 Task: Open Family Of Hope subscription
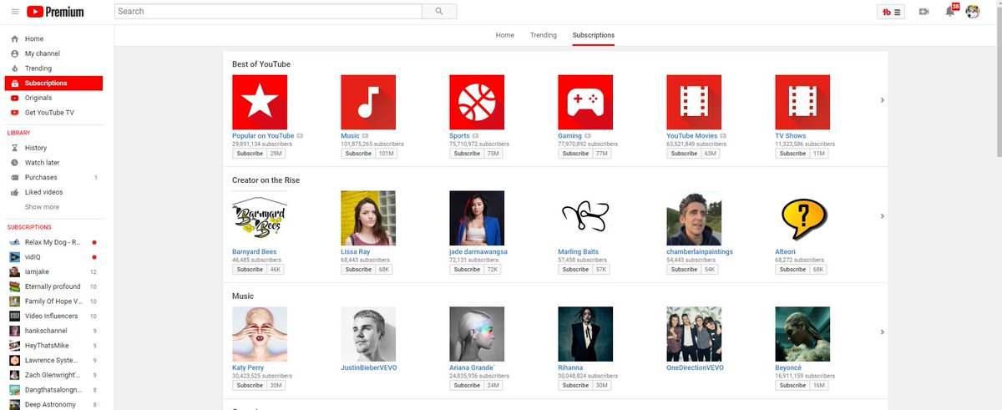pyautogui.click(x=53, y=301)
